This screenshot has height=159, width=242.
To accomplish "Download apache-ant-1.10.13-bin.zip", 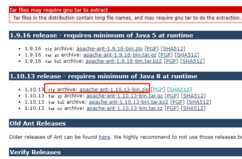I will pyautogui.click(x=114, y=90).
